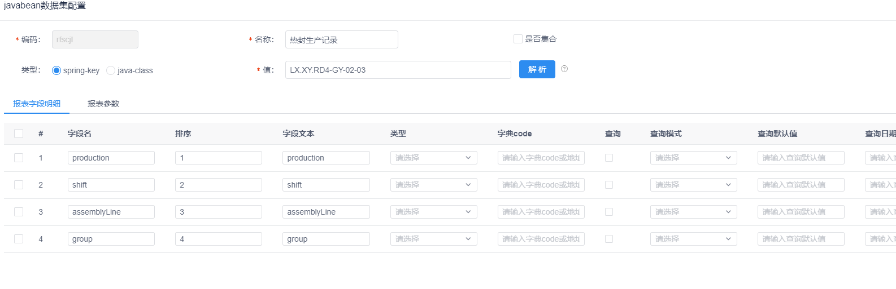Check the row 3 assemblyLine selection checkbox
The height and width of the screenshot is (289, 896).
pos(19,212)
